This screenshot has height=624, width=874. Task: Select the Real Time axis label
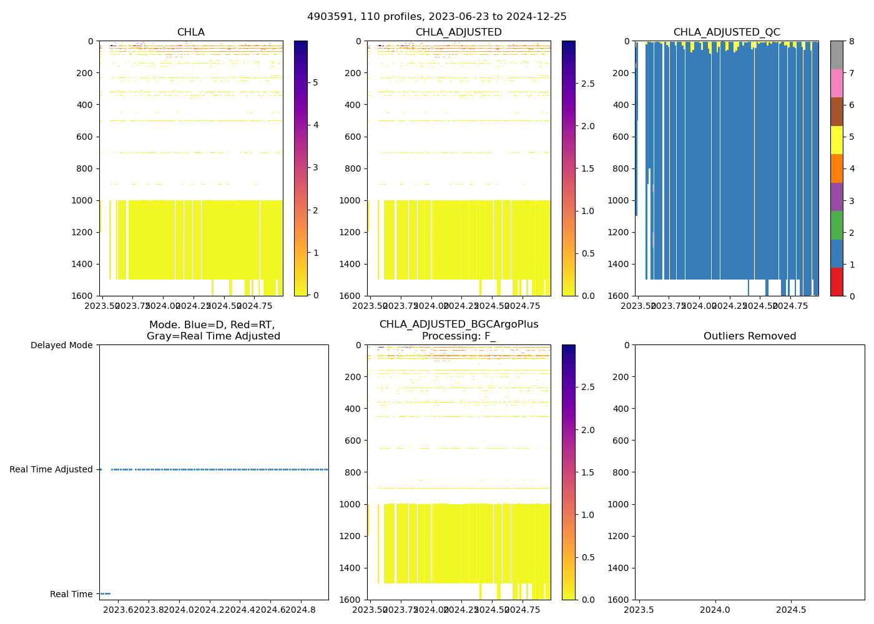point(71,594)
